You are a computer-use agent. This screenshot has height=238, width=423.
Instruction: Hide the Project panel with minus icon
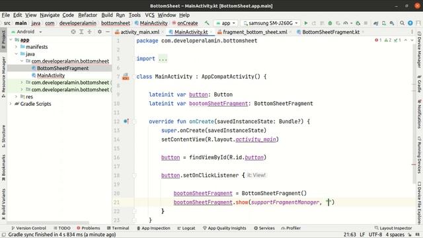point(108,32)
